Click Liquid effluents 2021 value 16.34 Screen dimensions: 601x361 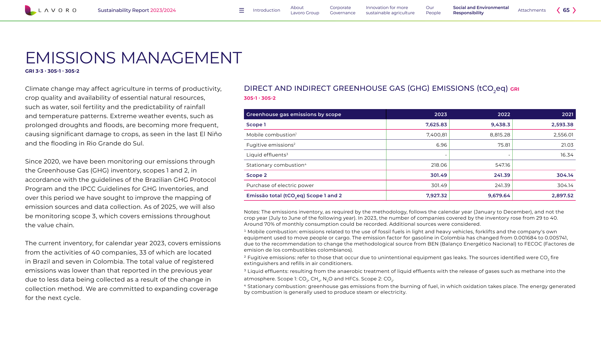[x=567, y=155]
